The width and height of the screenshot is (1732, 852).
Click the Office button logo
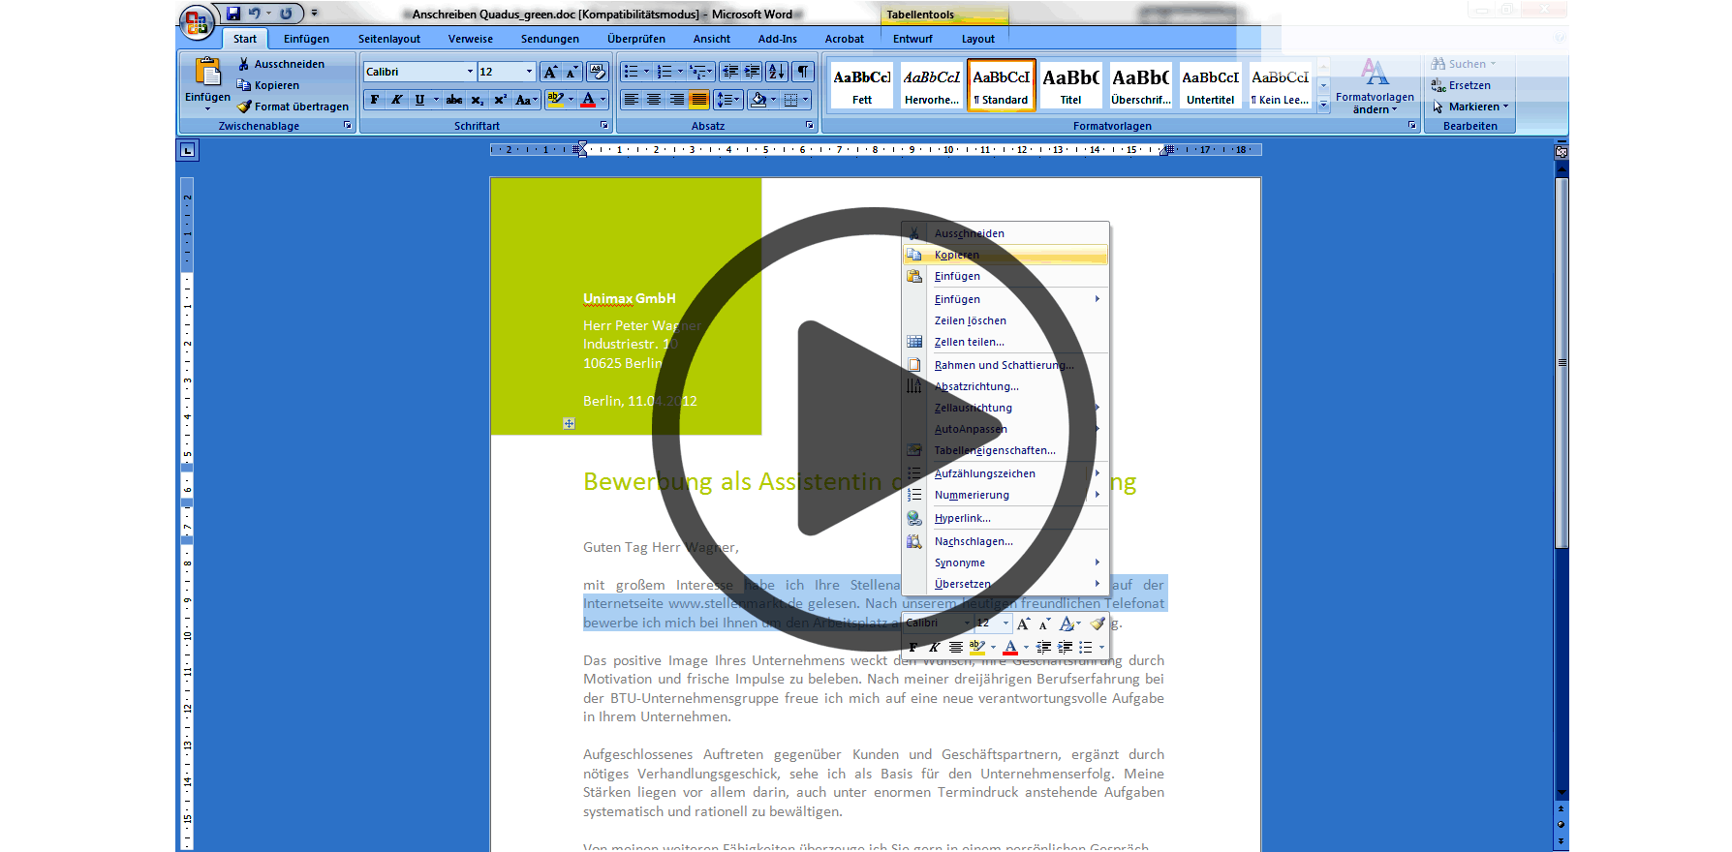click(196, 22)
